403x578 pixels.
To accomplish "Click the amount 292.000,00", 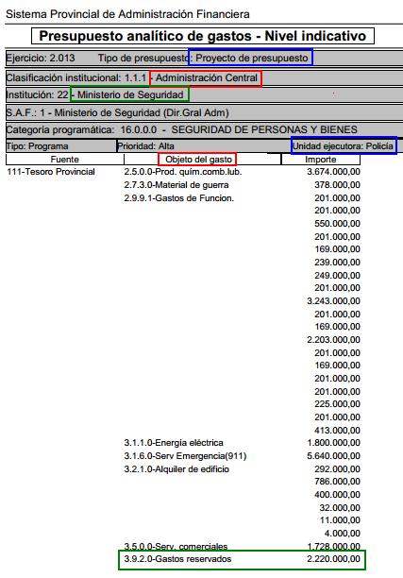I will [x=337, y=468].
